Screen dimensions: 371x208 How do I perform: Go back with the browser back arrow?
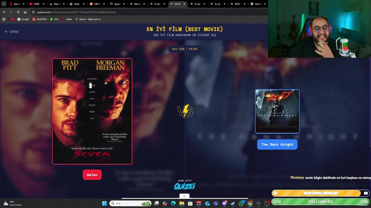[4, 12]
